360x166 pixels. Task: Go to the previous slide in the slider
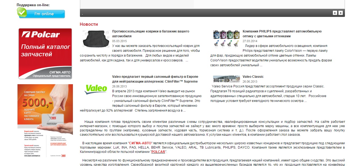(335, 13)
